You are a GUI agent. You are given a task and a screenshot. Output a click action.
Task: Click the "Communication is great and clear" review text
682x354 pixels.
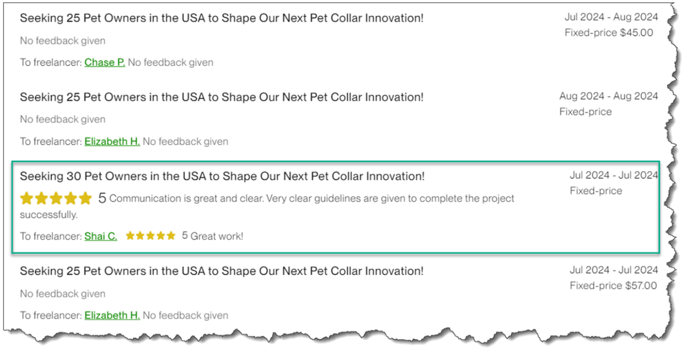pyautogui.click(x=311, y=199)
